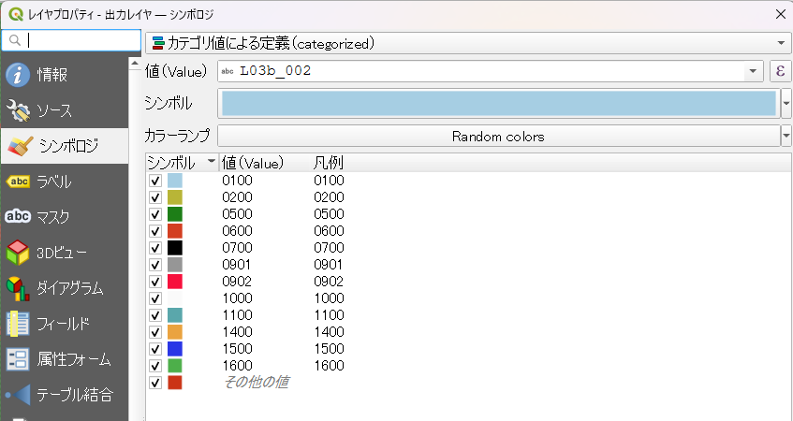Click the 凡例 column header
The height and width of the screenshot is (421, 793).
[x=329, y=163]
